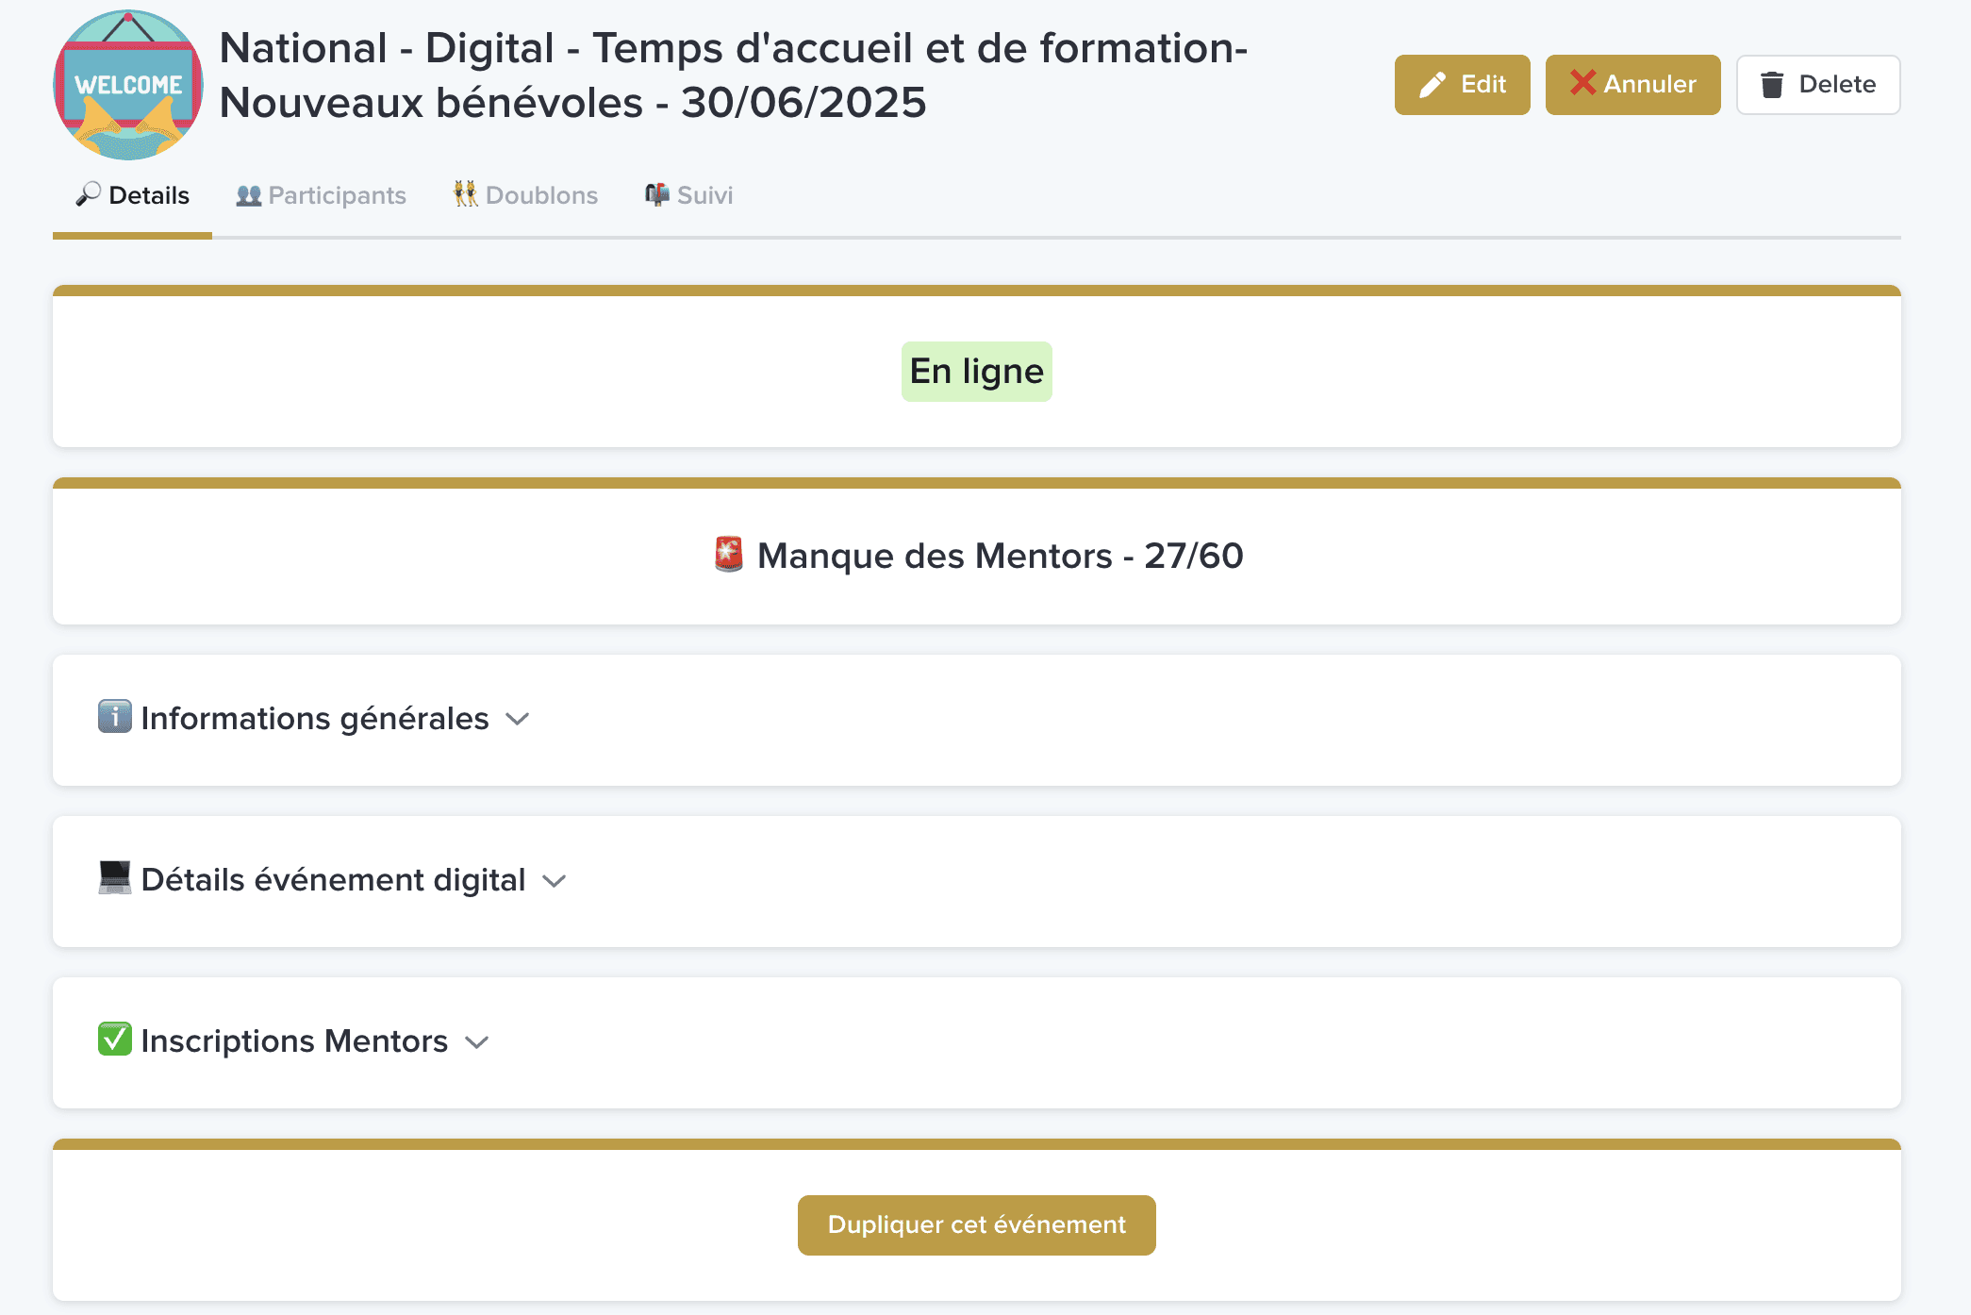
Task: Select the Delete button label
Action: [x=1837, y=85]
